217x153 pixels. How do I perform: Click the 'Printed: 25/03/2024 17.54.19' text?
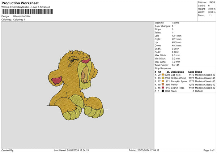coord(144,150)
